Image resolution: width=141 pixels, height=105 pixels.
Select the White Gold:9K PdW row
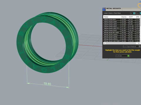(x=122, y=32)
